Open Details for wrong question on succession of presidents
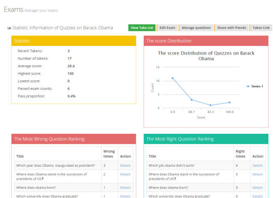Image resolution: width=273 pixels, height=198 pixels. (125, 174)
